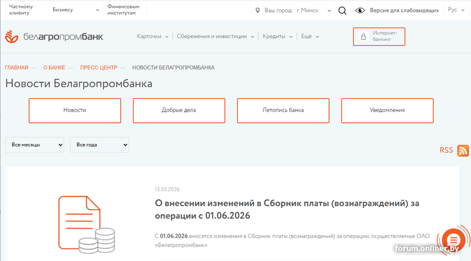This screenshot has height=261, width=471.
Task: Open the search magnifier icon
Action: pyautogui.click(x=342, y=11)
